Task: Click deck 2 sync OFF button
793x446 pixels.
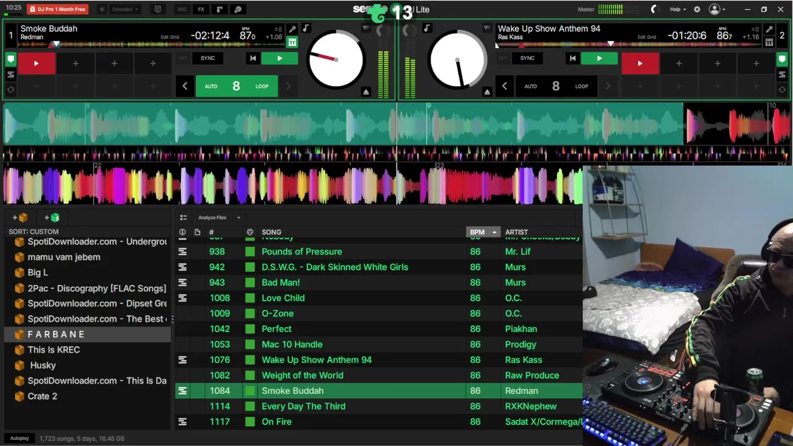Action: click(x=502, y=58)
